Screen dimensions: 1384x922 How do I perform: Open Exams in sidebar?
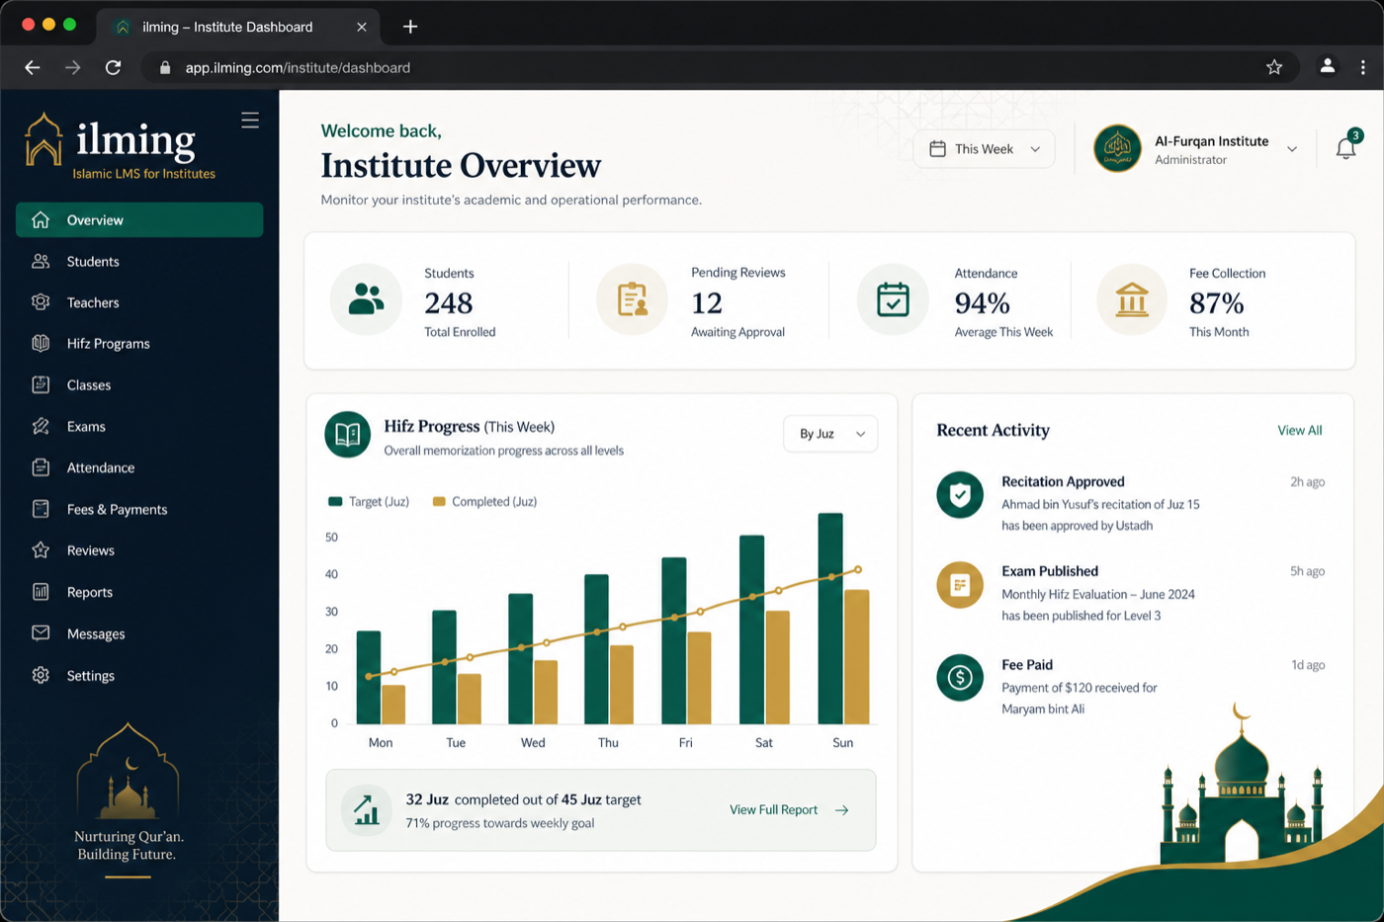pyautogui.click(x=139, y=427)
